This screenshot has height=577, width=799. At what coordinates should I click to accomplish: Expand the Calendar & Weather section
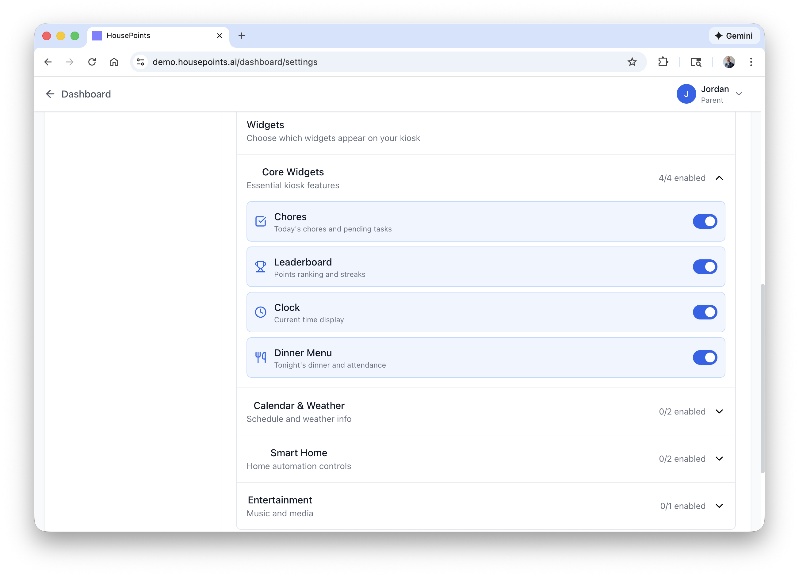point(719,411)
